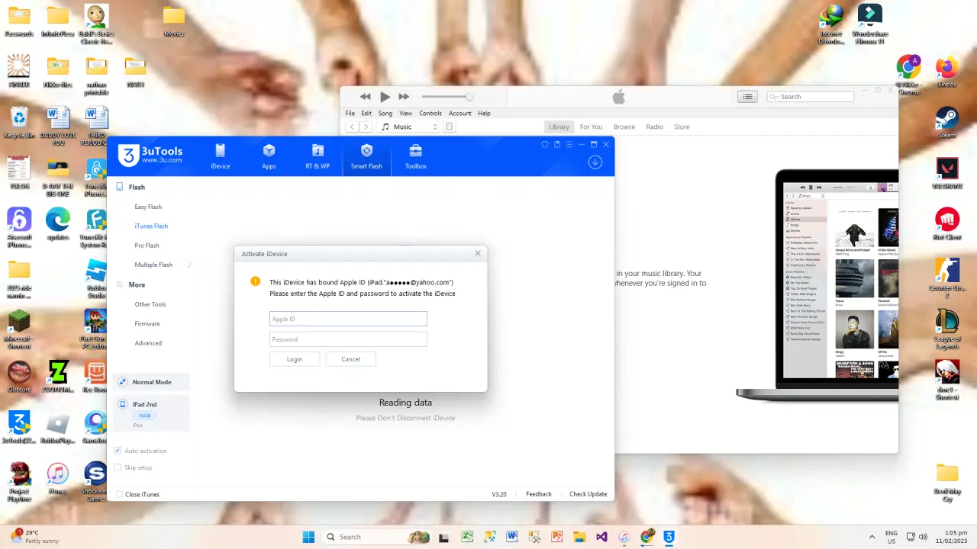Switch to iTunes Browse tab
Image resolution: width=977 pixels, height=549 pixels.
624,127
